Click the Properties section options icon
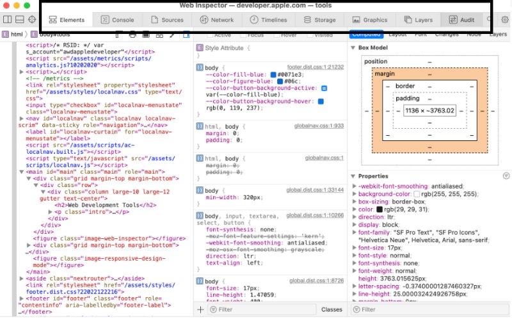512x319 pixels. (x=506, y=176)
